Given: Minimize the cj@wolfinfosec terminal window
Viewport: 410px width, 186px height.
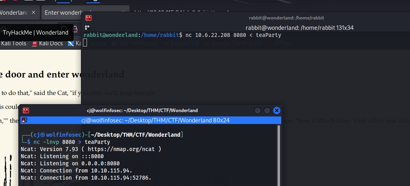Looking at the screenshot, I should pyautogui.click(x=258, y=110).
